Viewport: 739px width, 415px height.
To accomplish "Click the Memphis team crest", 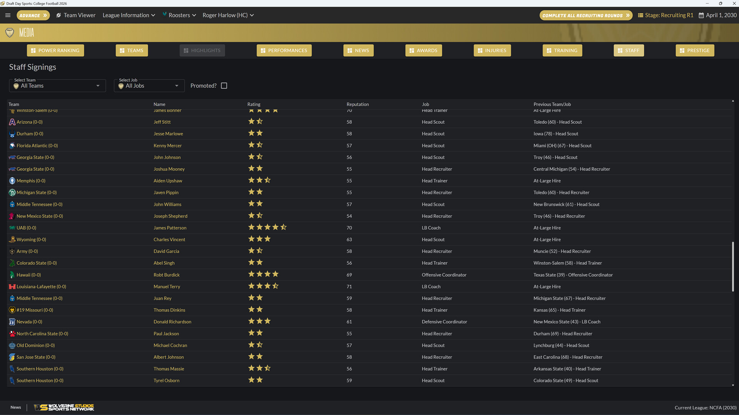I will click(12, 181).
